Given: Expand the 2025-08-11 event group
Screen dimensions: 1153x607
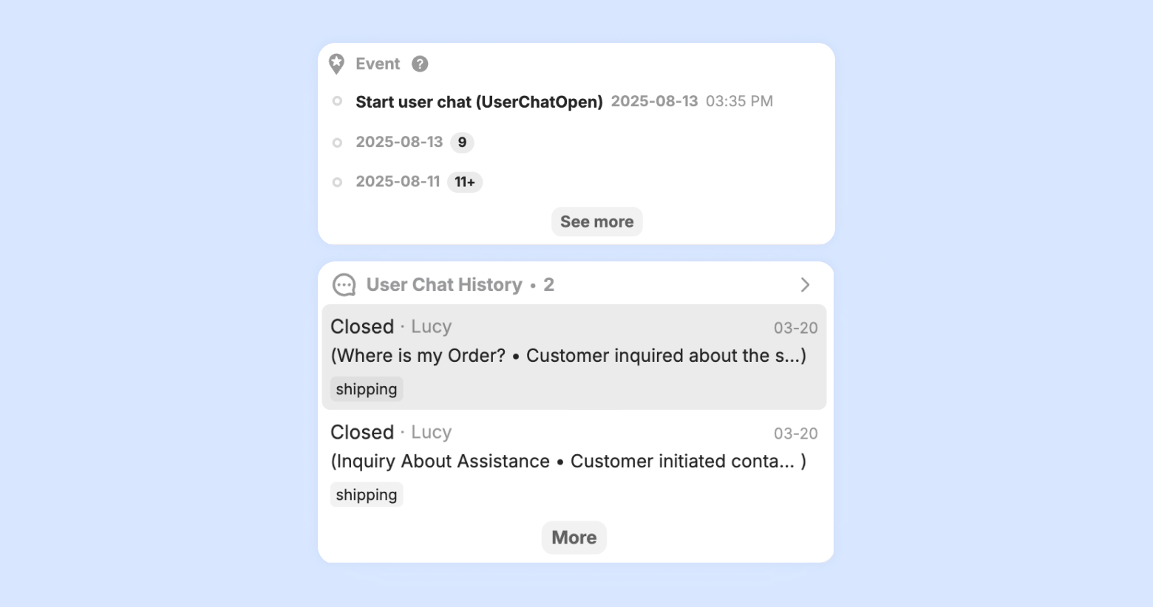Looking at the screenshot, I should pyautogui.click(x=398, y=182).
